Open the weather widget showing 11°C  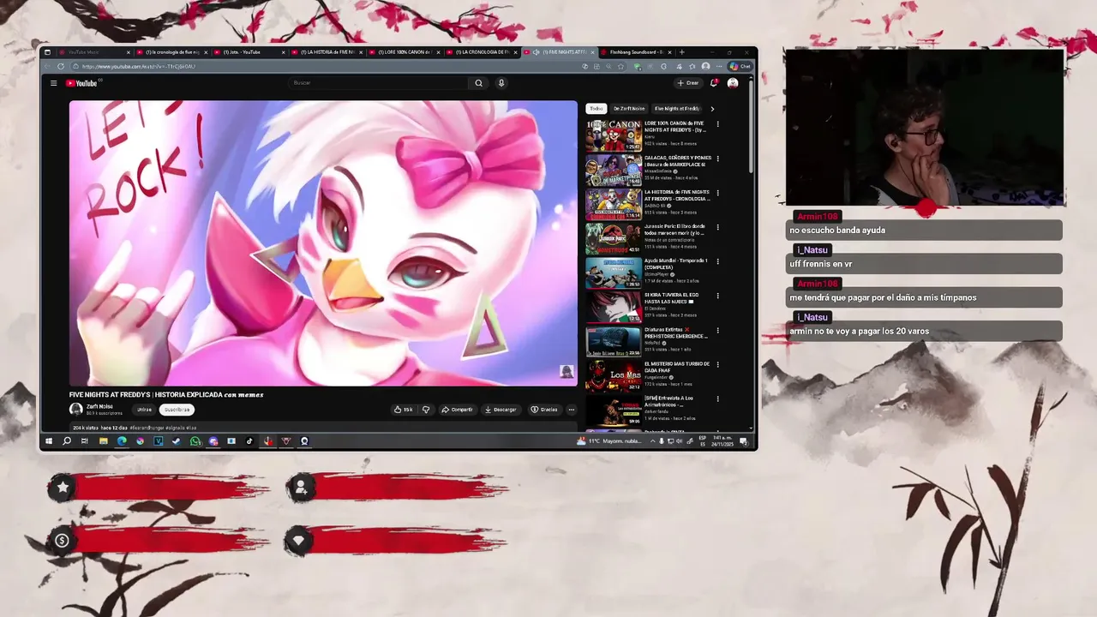point(608,441)
